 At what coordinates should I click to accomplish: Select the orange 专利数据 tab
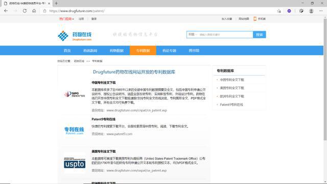[x=143, y=51]
